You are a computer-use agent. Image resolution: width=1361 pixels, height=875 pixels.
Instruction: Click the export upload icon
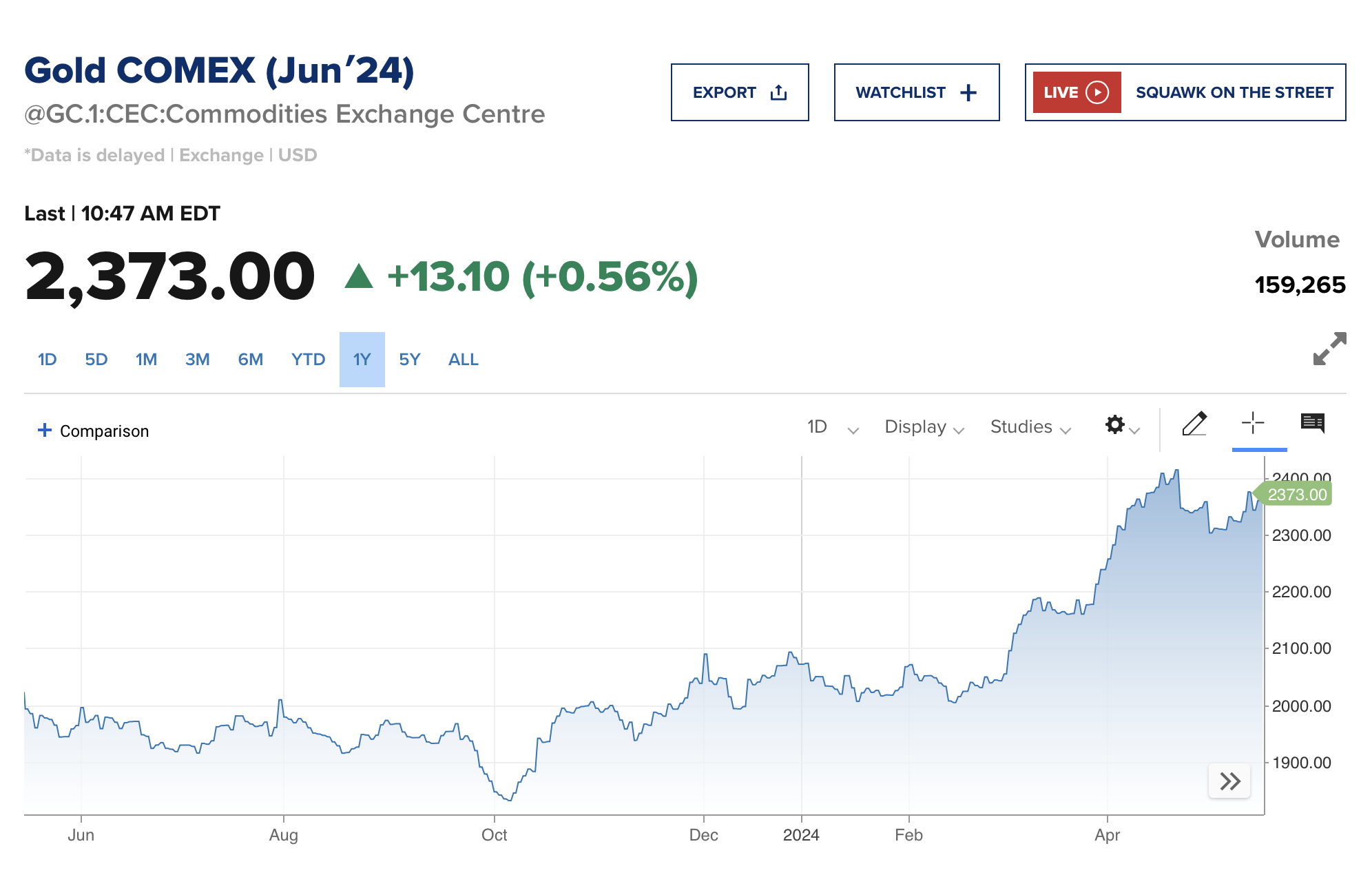pos(778,92)
